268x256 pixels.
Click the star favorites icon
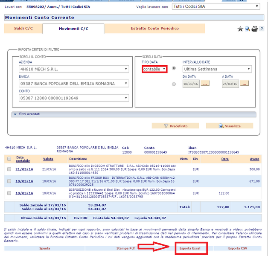[240, 29]
